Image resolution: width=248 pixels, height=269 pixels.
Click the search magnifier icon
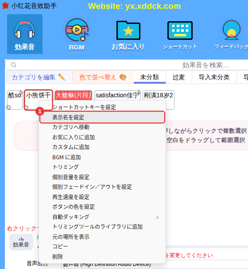(x=13, y=65)
